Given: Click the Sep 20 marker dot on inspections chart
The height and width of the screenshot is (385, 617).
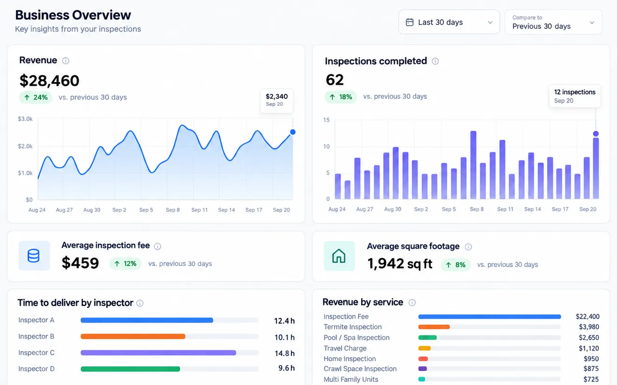Looking at the screenshot, I should tap(596, 134).
